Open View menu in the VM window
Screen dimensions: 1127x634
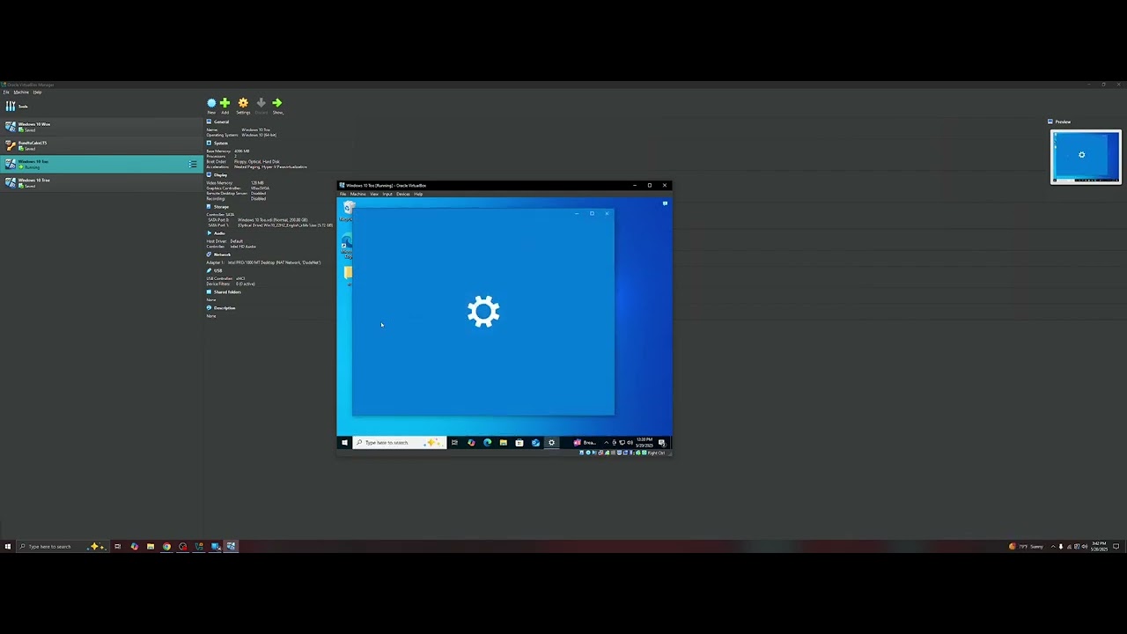[373, 194]
